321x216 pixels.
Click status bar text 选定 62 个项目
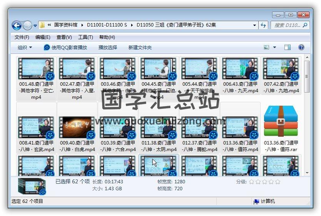coord(27,201)
